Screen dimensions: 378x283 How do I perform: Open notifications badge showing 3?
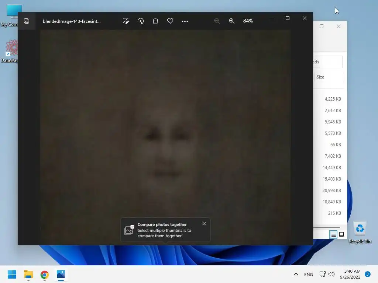click(368, 274)
